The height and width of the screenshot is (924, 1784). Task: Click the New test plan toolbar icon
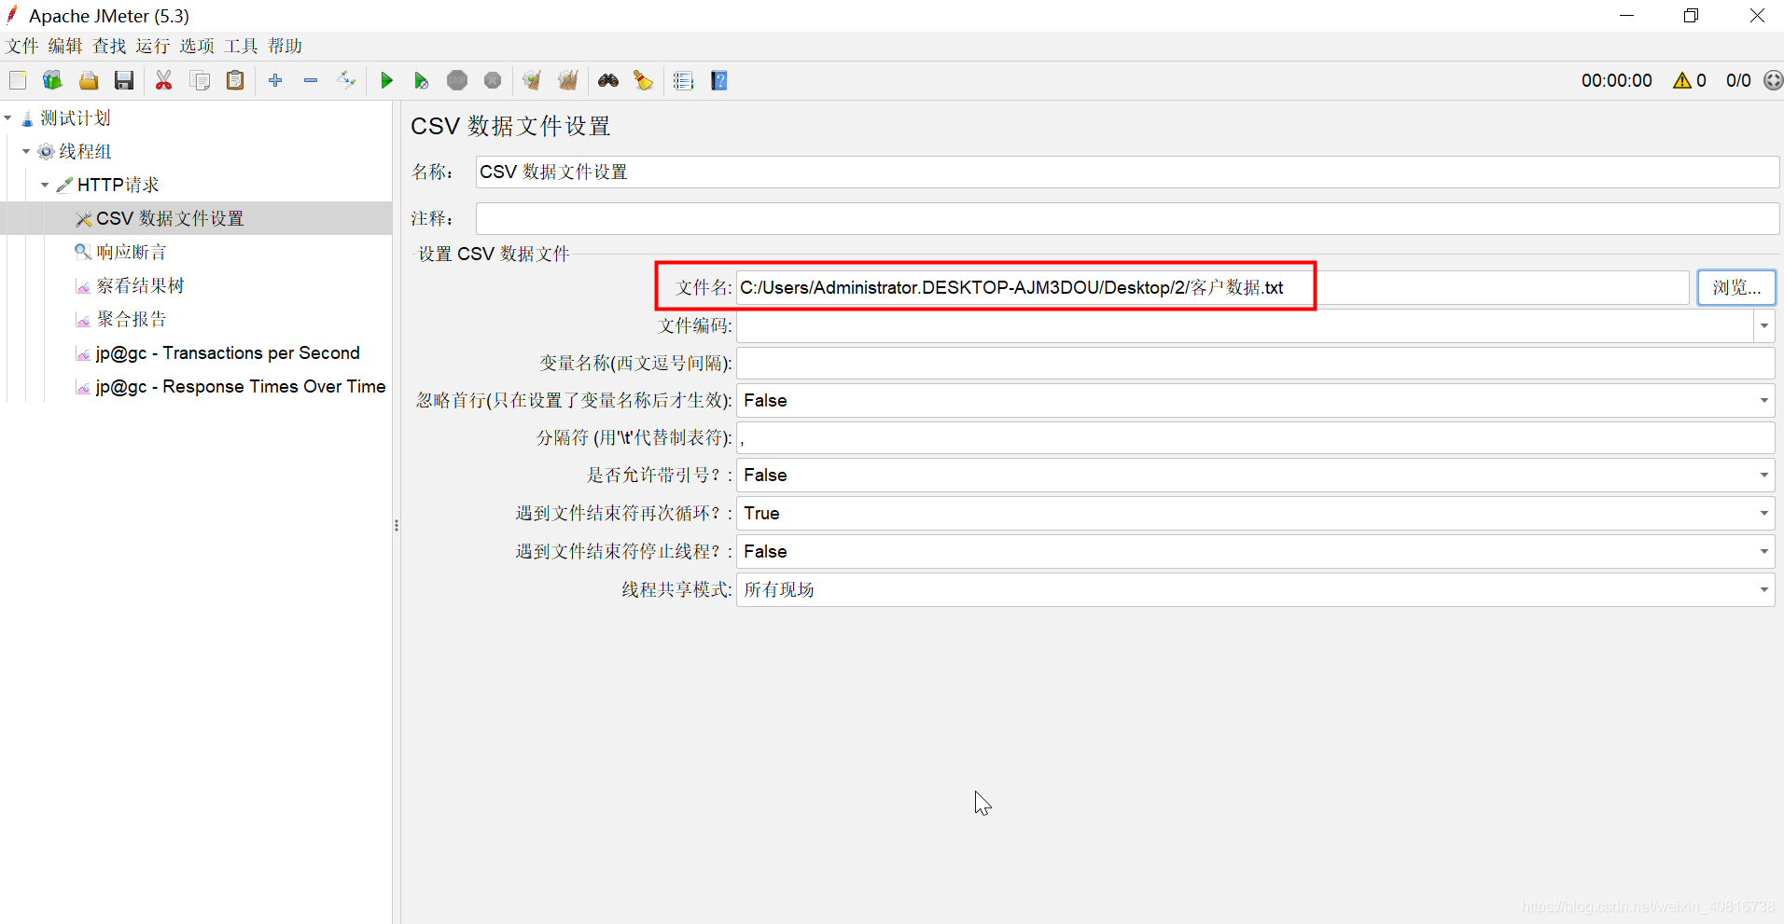coord(18,81)
